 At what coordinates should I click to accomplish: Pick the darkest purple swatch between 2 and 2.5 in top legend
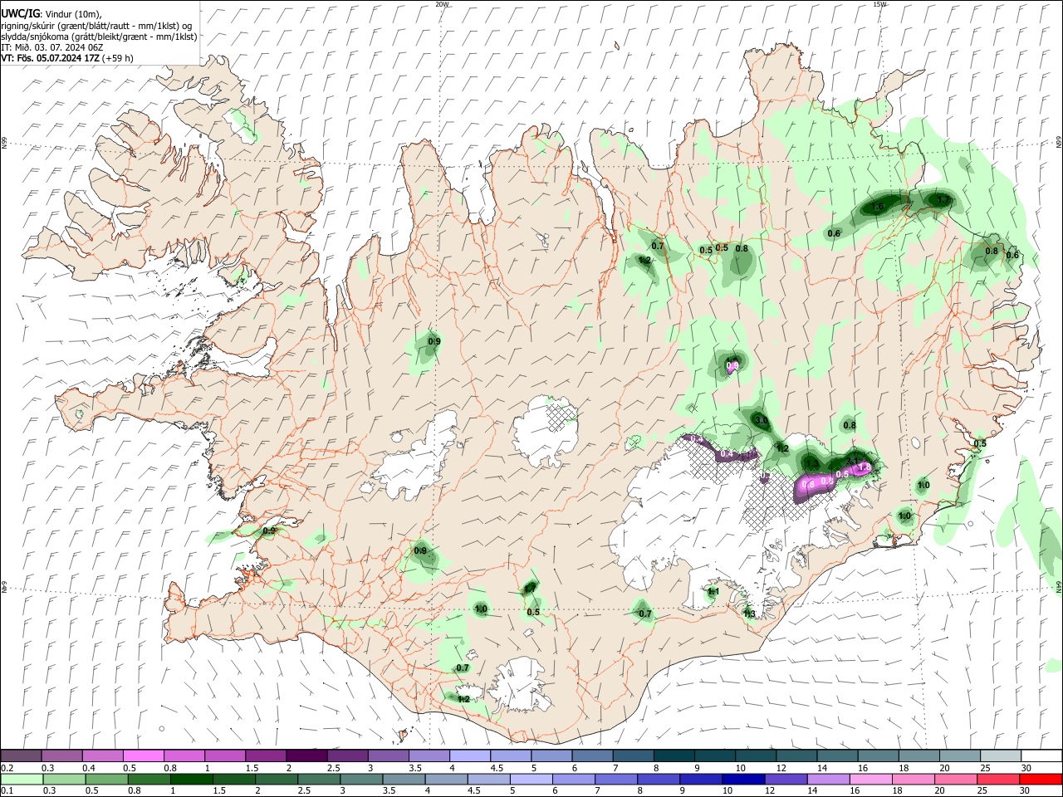(x=306, y=756)
